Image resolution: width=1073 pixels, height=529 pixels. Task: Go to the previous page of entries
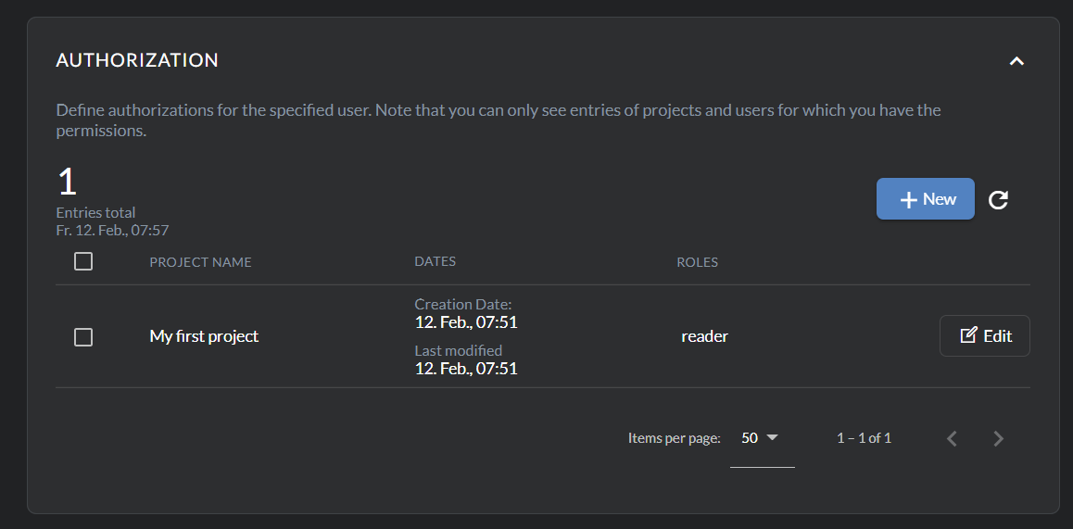point(952,438)
